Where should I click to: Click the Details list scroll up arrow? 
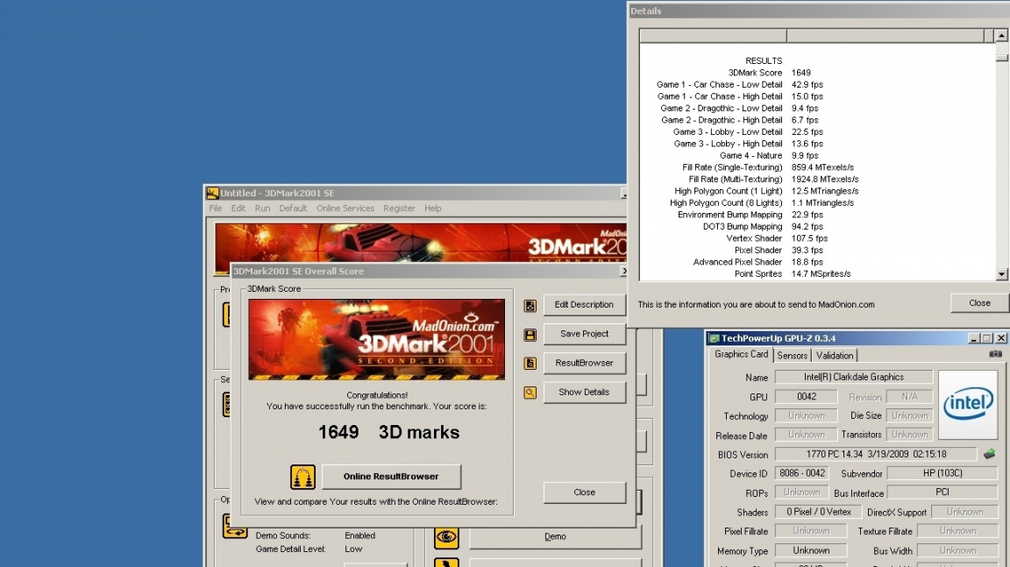pos(1001,35)
